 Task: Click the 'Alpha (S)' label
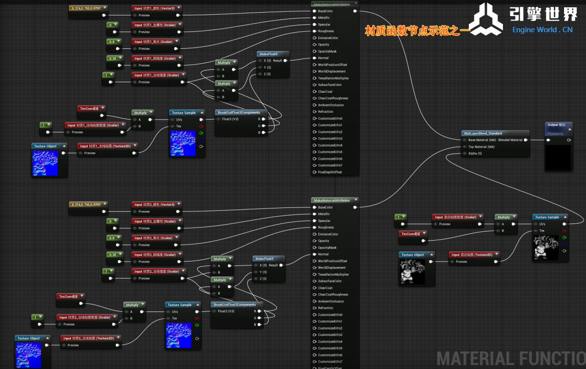coord(475,154)
